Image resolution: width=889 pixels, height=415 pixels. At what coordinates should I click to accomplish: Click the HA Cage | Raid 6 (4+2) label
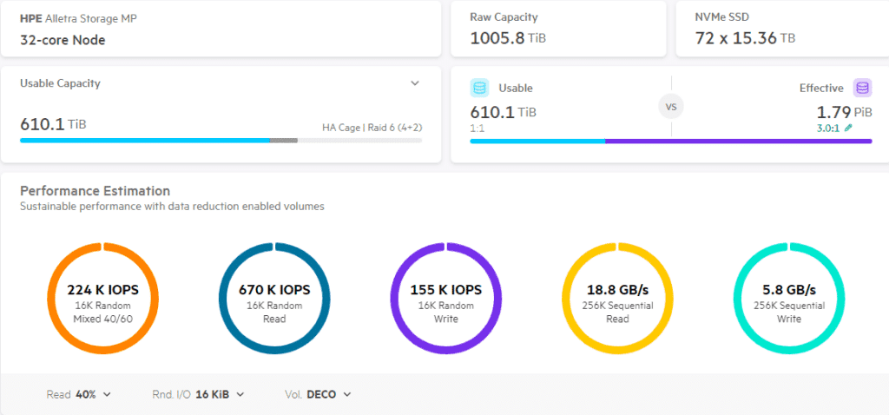point(372,128)
